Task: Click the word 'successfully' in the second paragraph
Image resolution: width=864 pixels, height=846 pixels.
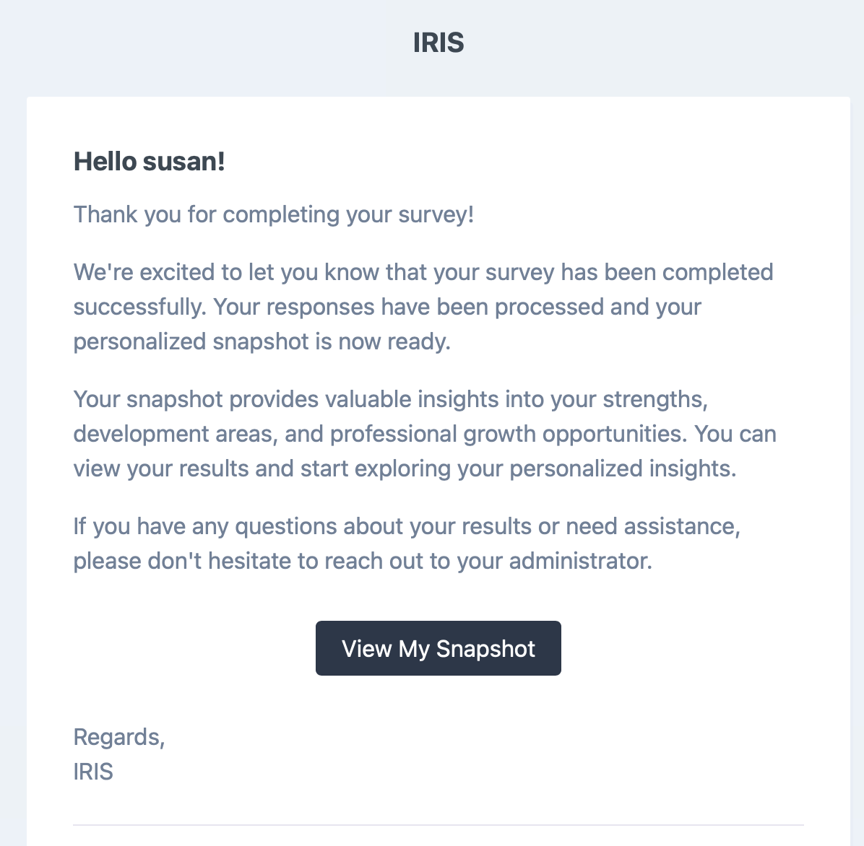Action: (137, 307)
